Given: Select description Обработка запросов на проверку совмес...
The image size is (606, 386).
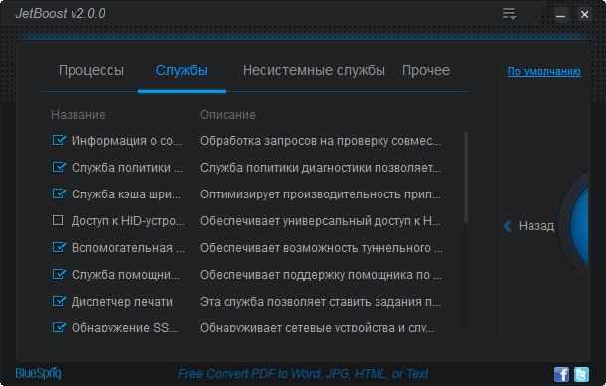Looking at the screenshot, I should pyautogui.click(x=320, y=141).
